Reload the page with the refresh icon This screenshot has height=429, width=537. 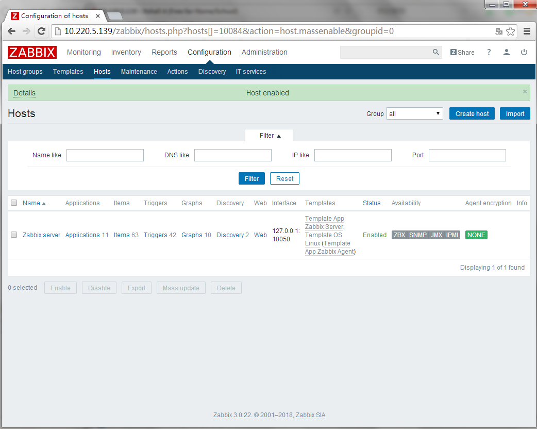(41, 31)
